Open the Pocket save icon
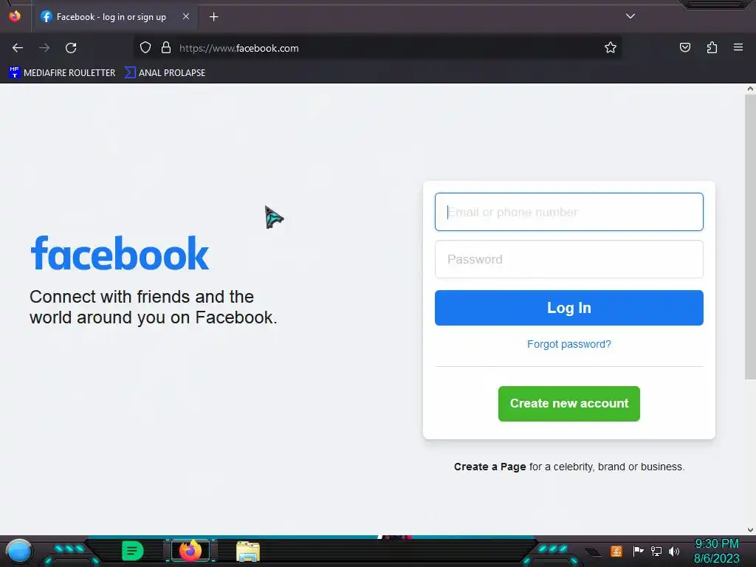This screenshot has height=567, width=756. [x=684, y=47]
